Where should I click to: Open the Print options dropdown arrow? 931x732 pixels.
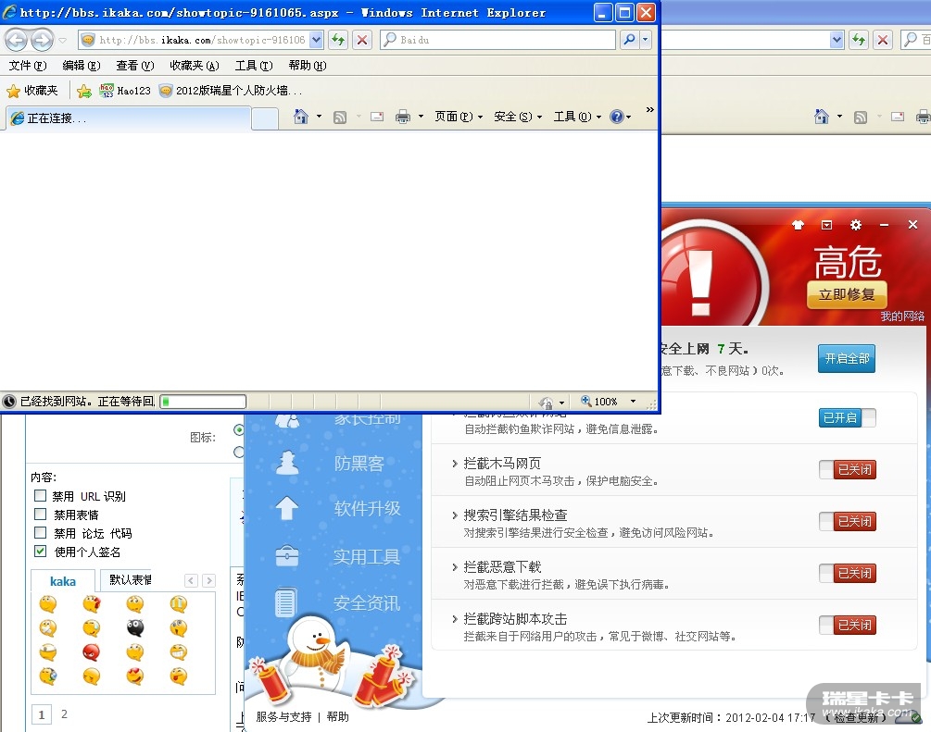pos(421,117)
